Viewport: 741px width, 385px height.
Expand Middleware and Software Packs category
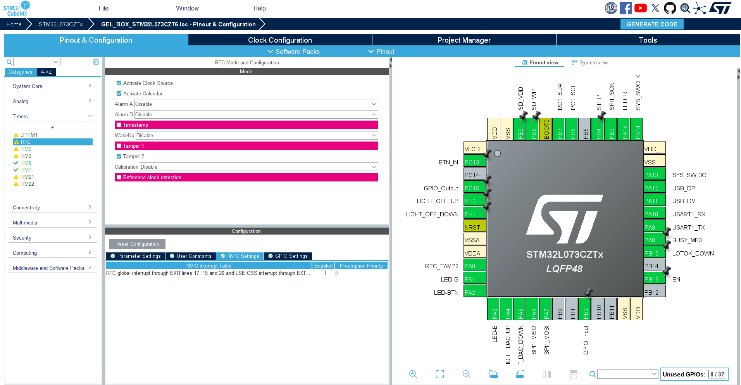coord(52,268)
